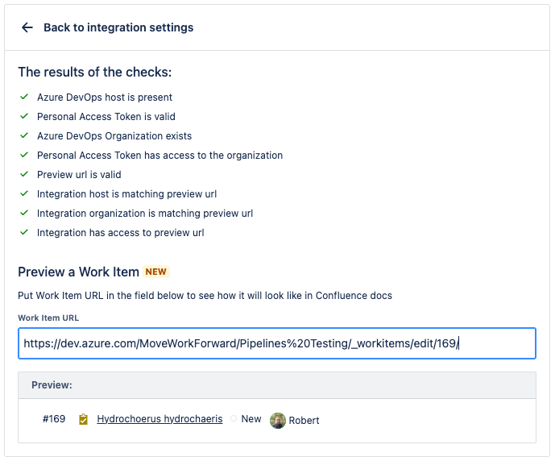Viewport: 555px width, 461px height.
Task: Open Back to integration settings
Action: (x=118, y=27)
